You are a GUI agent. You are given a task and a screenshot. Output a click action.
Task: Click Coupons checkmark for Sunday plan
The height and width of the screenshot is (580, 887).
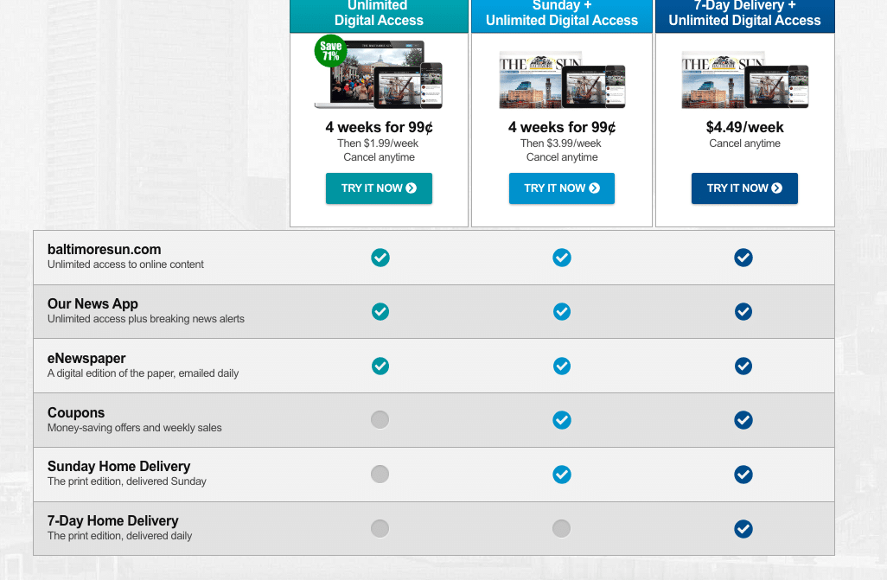(562, 420)
